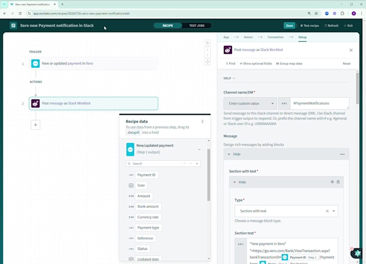366x264 pixels.
Task: Zoom in on the recipe canvas
Action: tap(208, 49)
